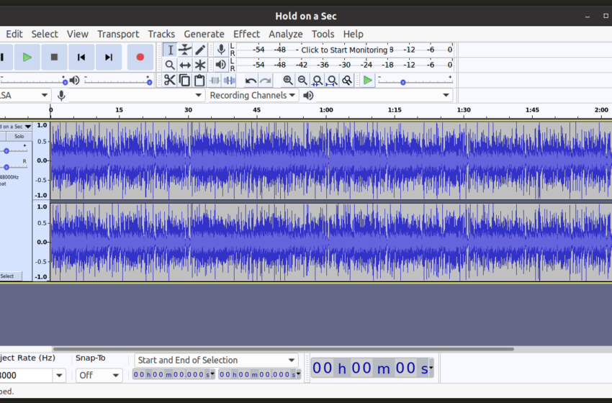The height and width of the screenshot is (403, 612).
Task: Select the Zoom magnifier tool
Action: (170, 65)
